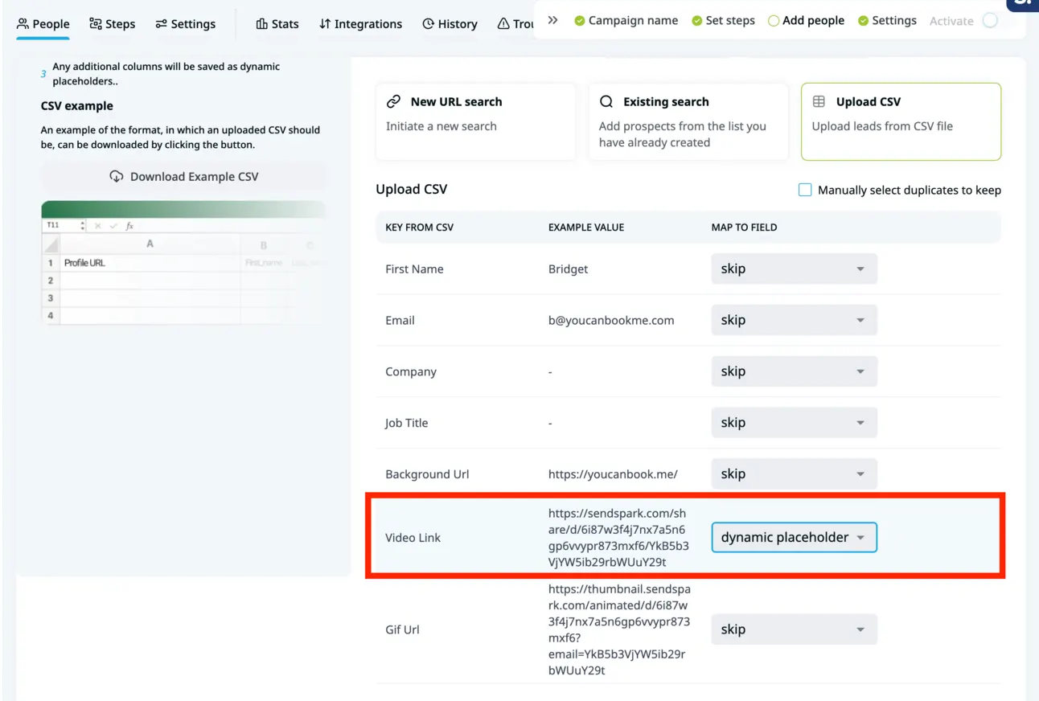Click the example email b@youcanbookme.com
This screenshot has width=1039, height=701.
(611, 320)
